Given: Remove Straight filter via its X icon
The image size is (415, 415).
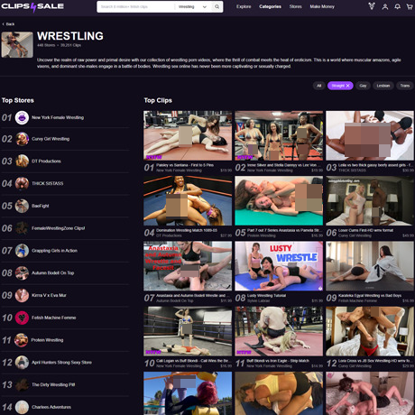Looking at the screenshot, I should [x=348, y=86].
